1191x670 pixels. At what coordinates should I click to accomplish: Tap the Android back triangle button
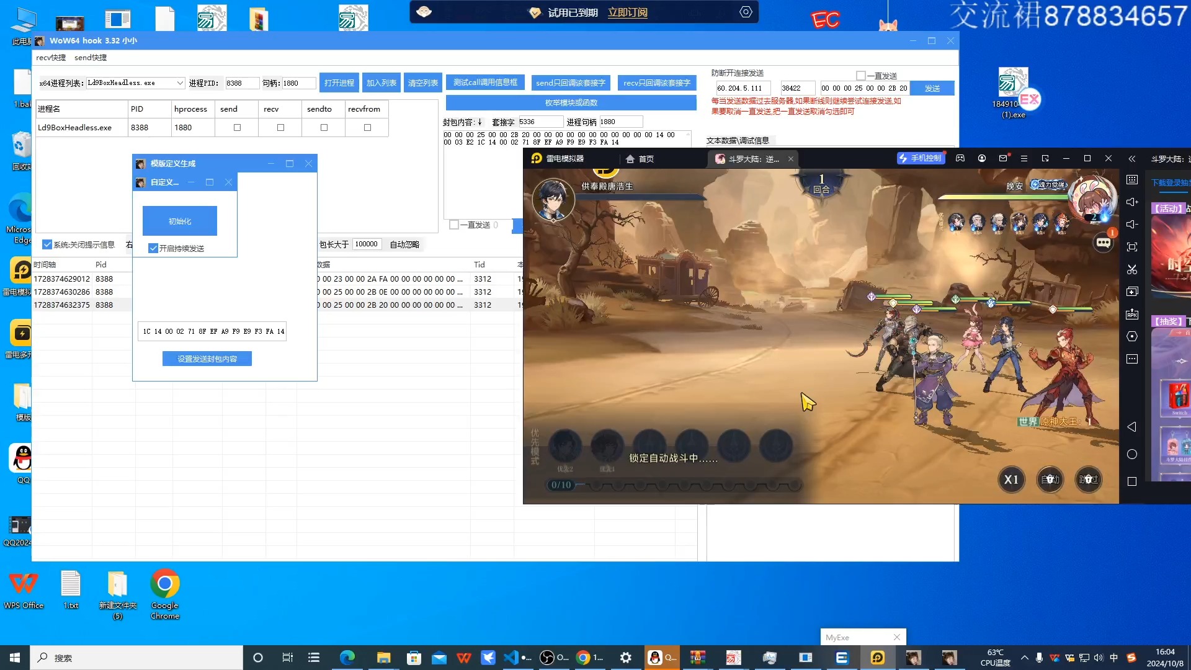(x=1132, y=427)
